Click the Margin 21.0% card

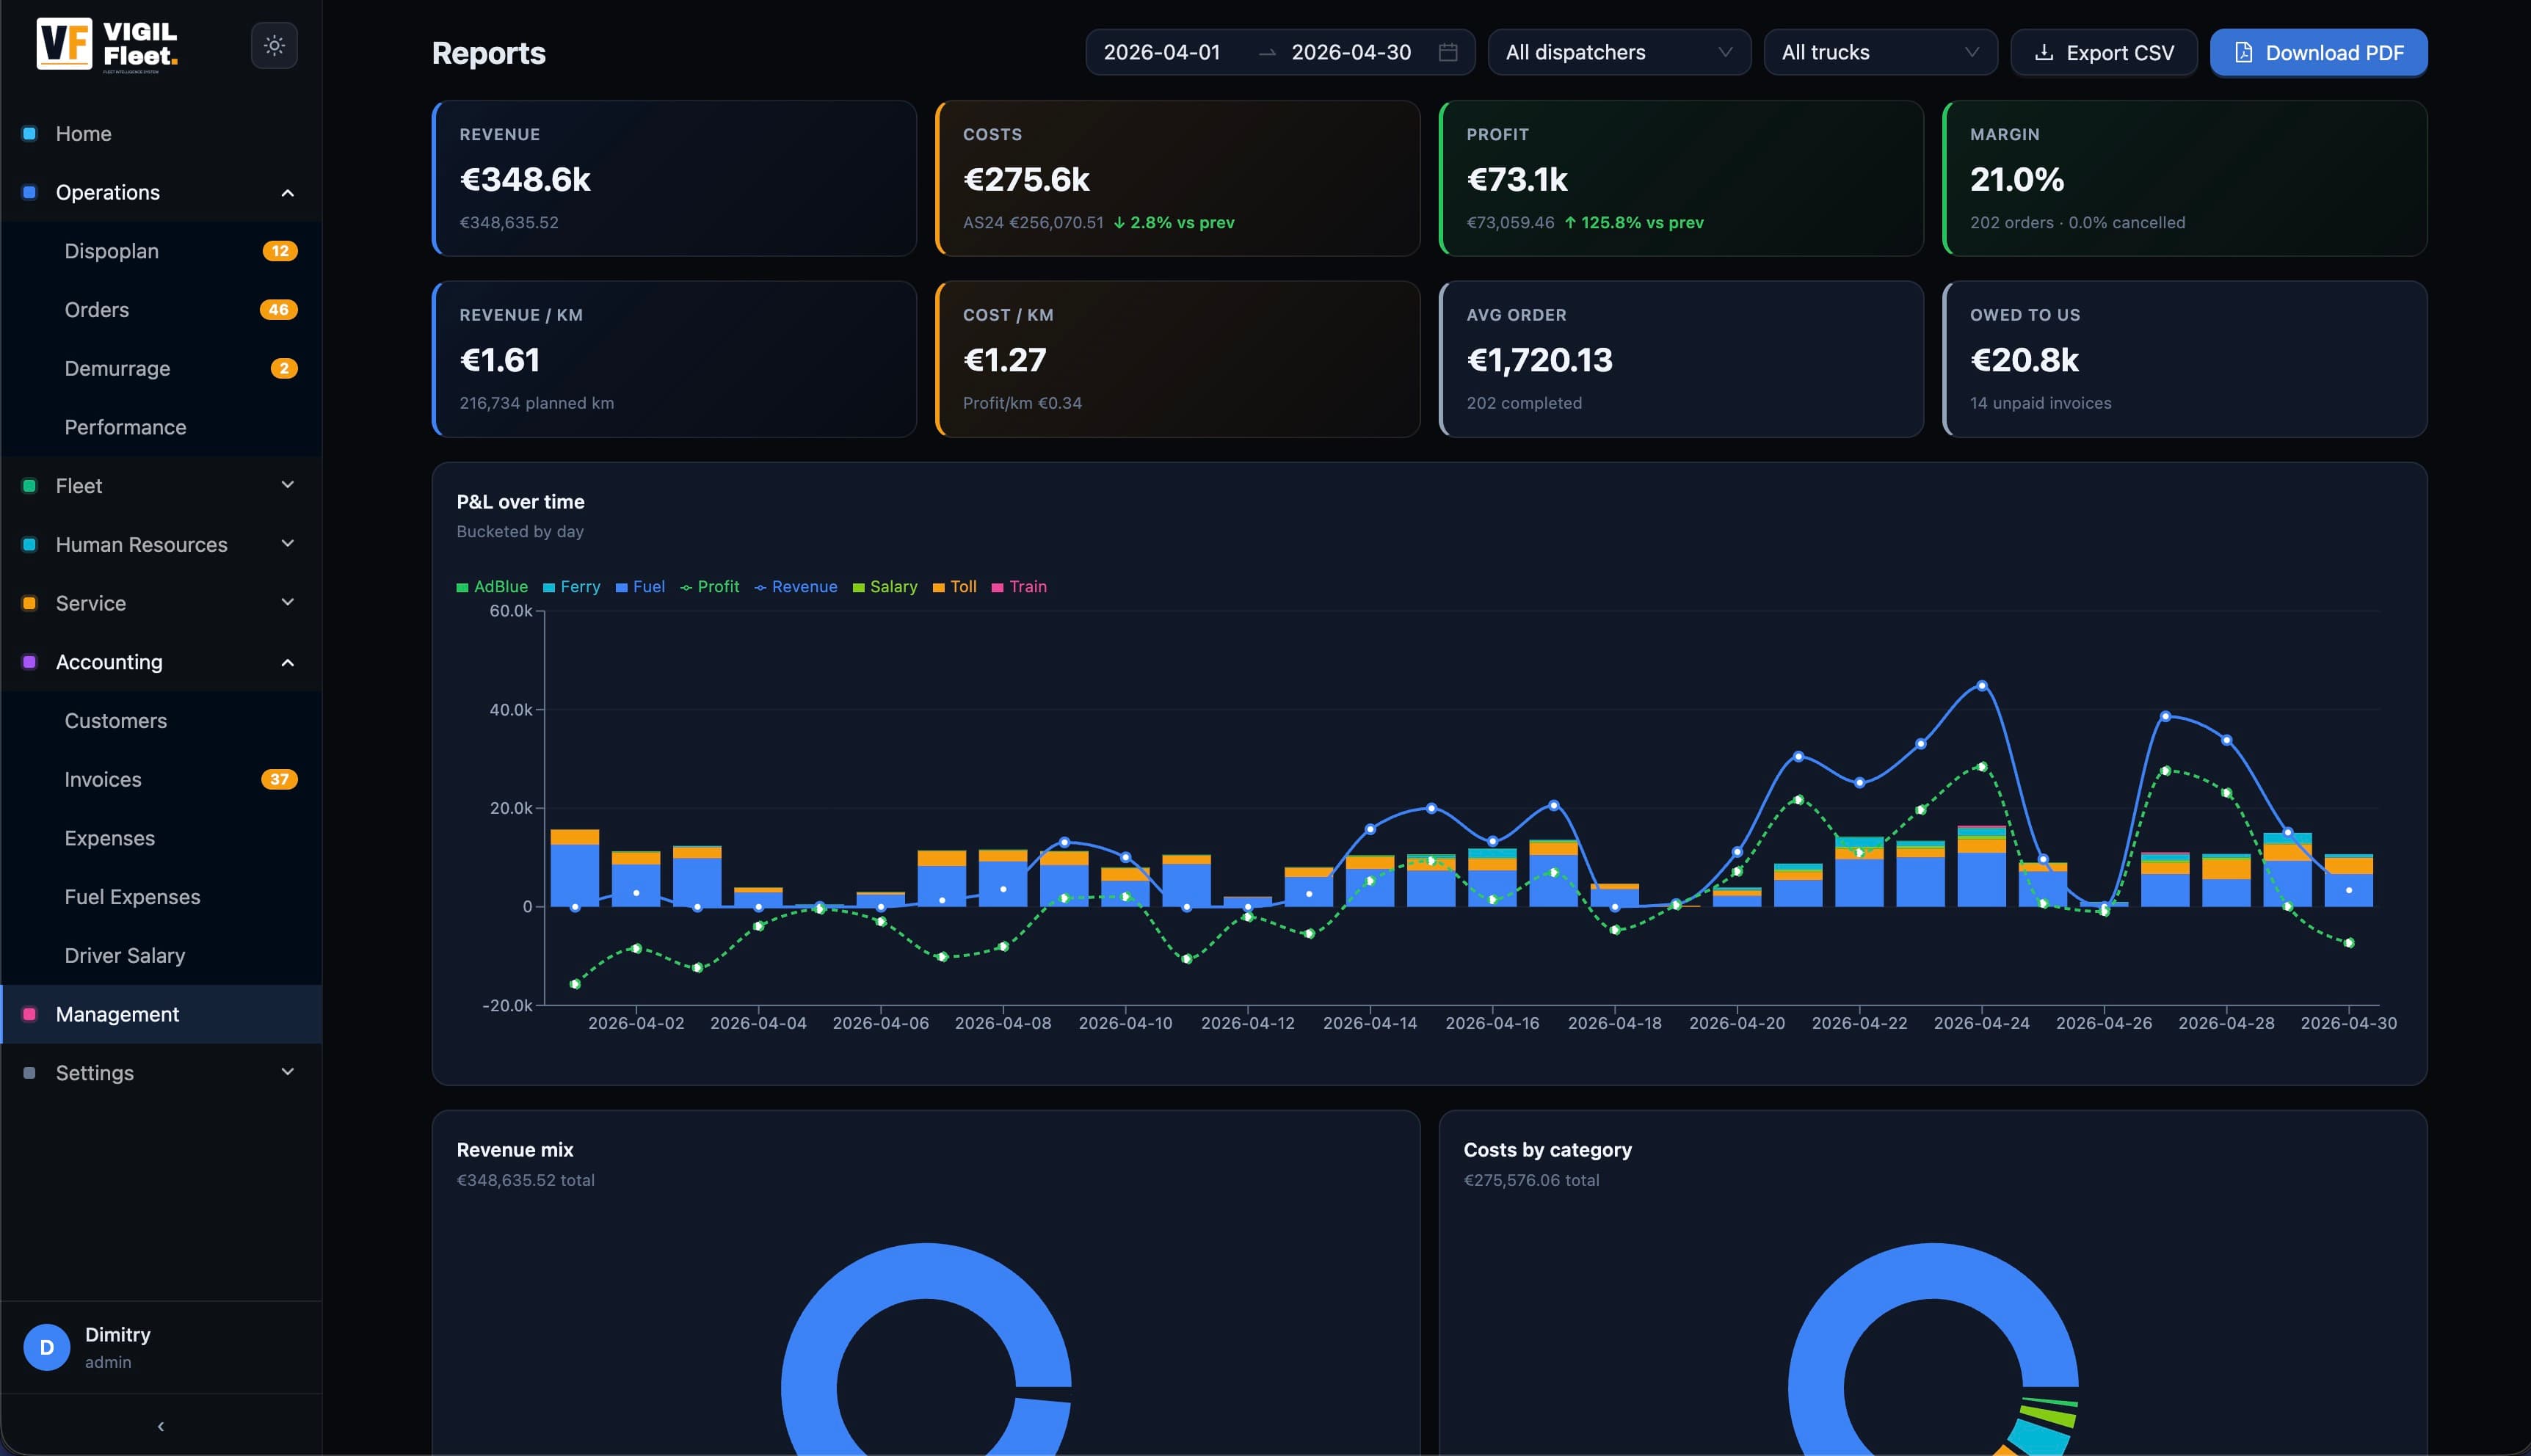click(2184, 178)
